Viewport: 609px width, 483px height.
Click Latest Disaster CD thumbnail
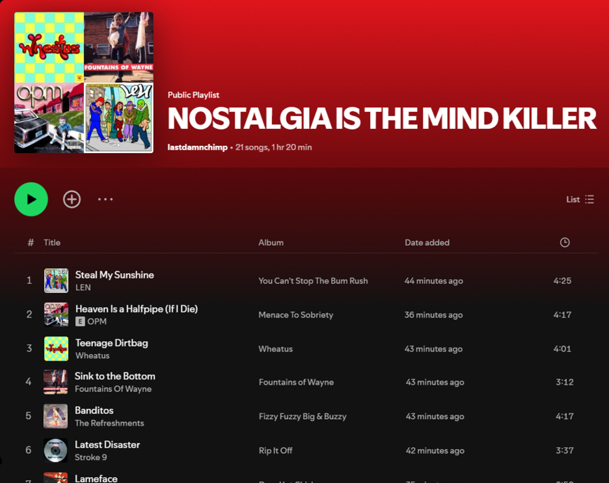(55, 450)
